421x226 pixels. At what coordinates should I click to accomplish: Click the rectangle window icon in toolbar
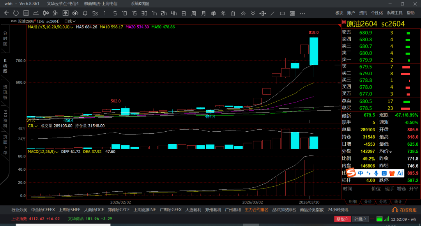click(282, 13)
